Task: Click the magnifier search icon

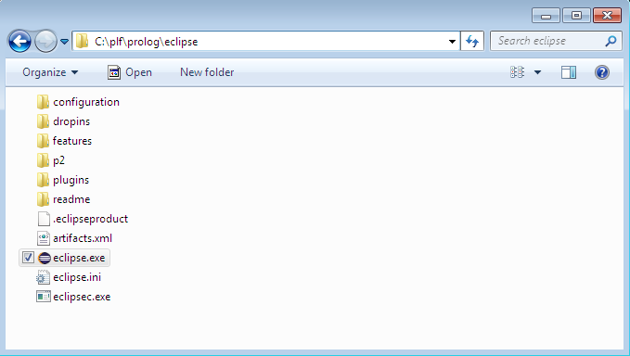Action: click(x=611, y=41)
